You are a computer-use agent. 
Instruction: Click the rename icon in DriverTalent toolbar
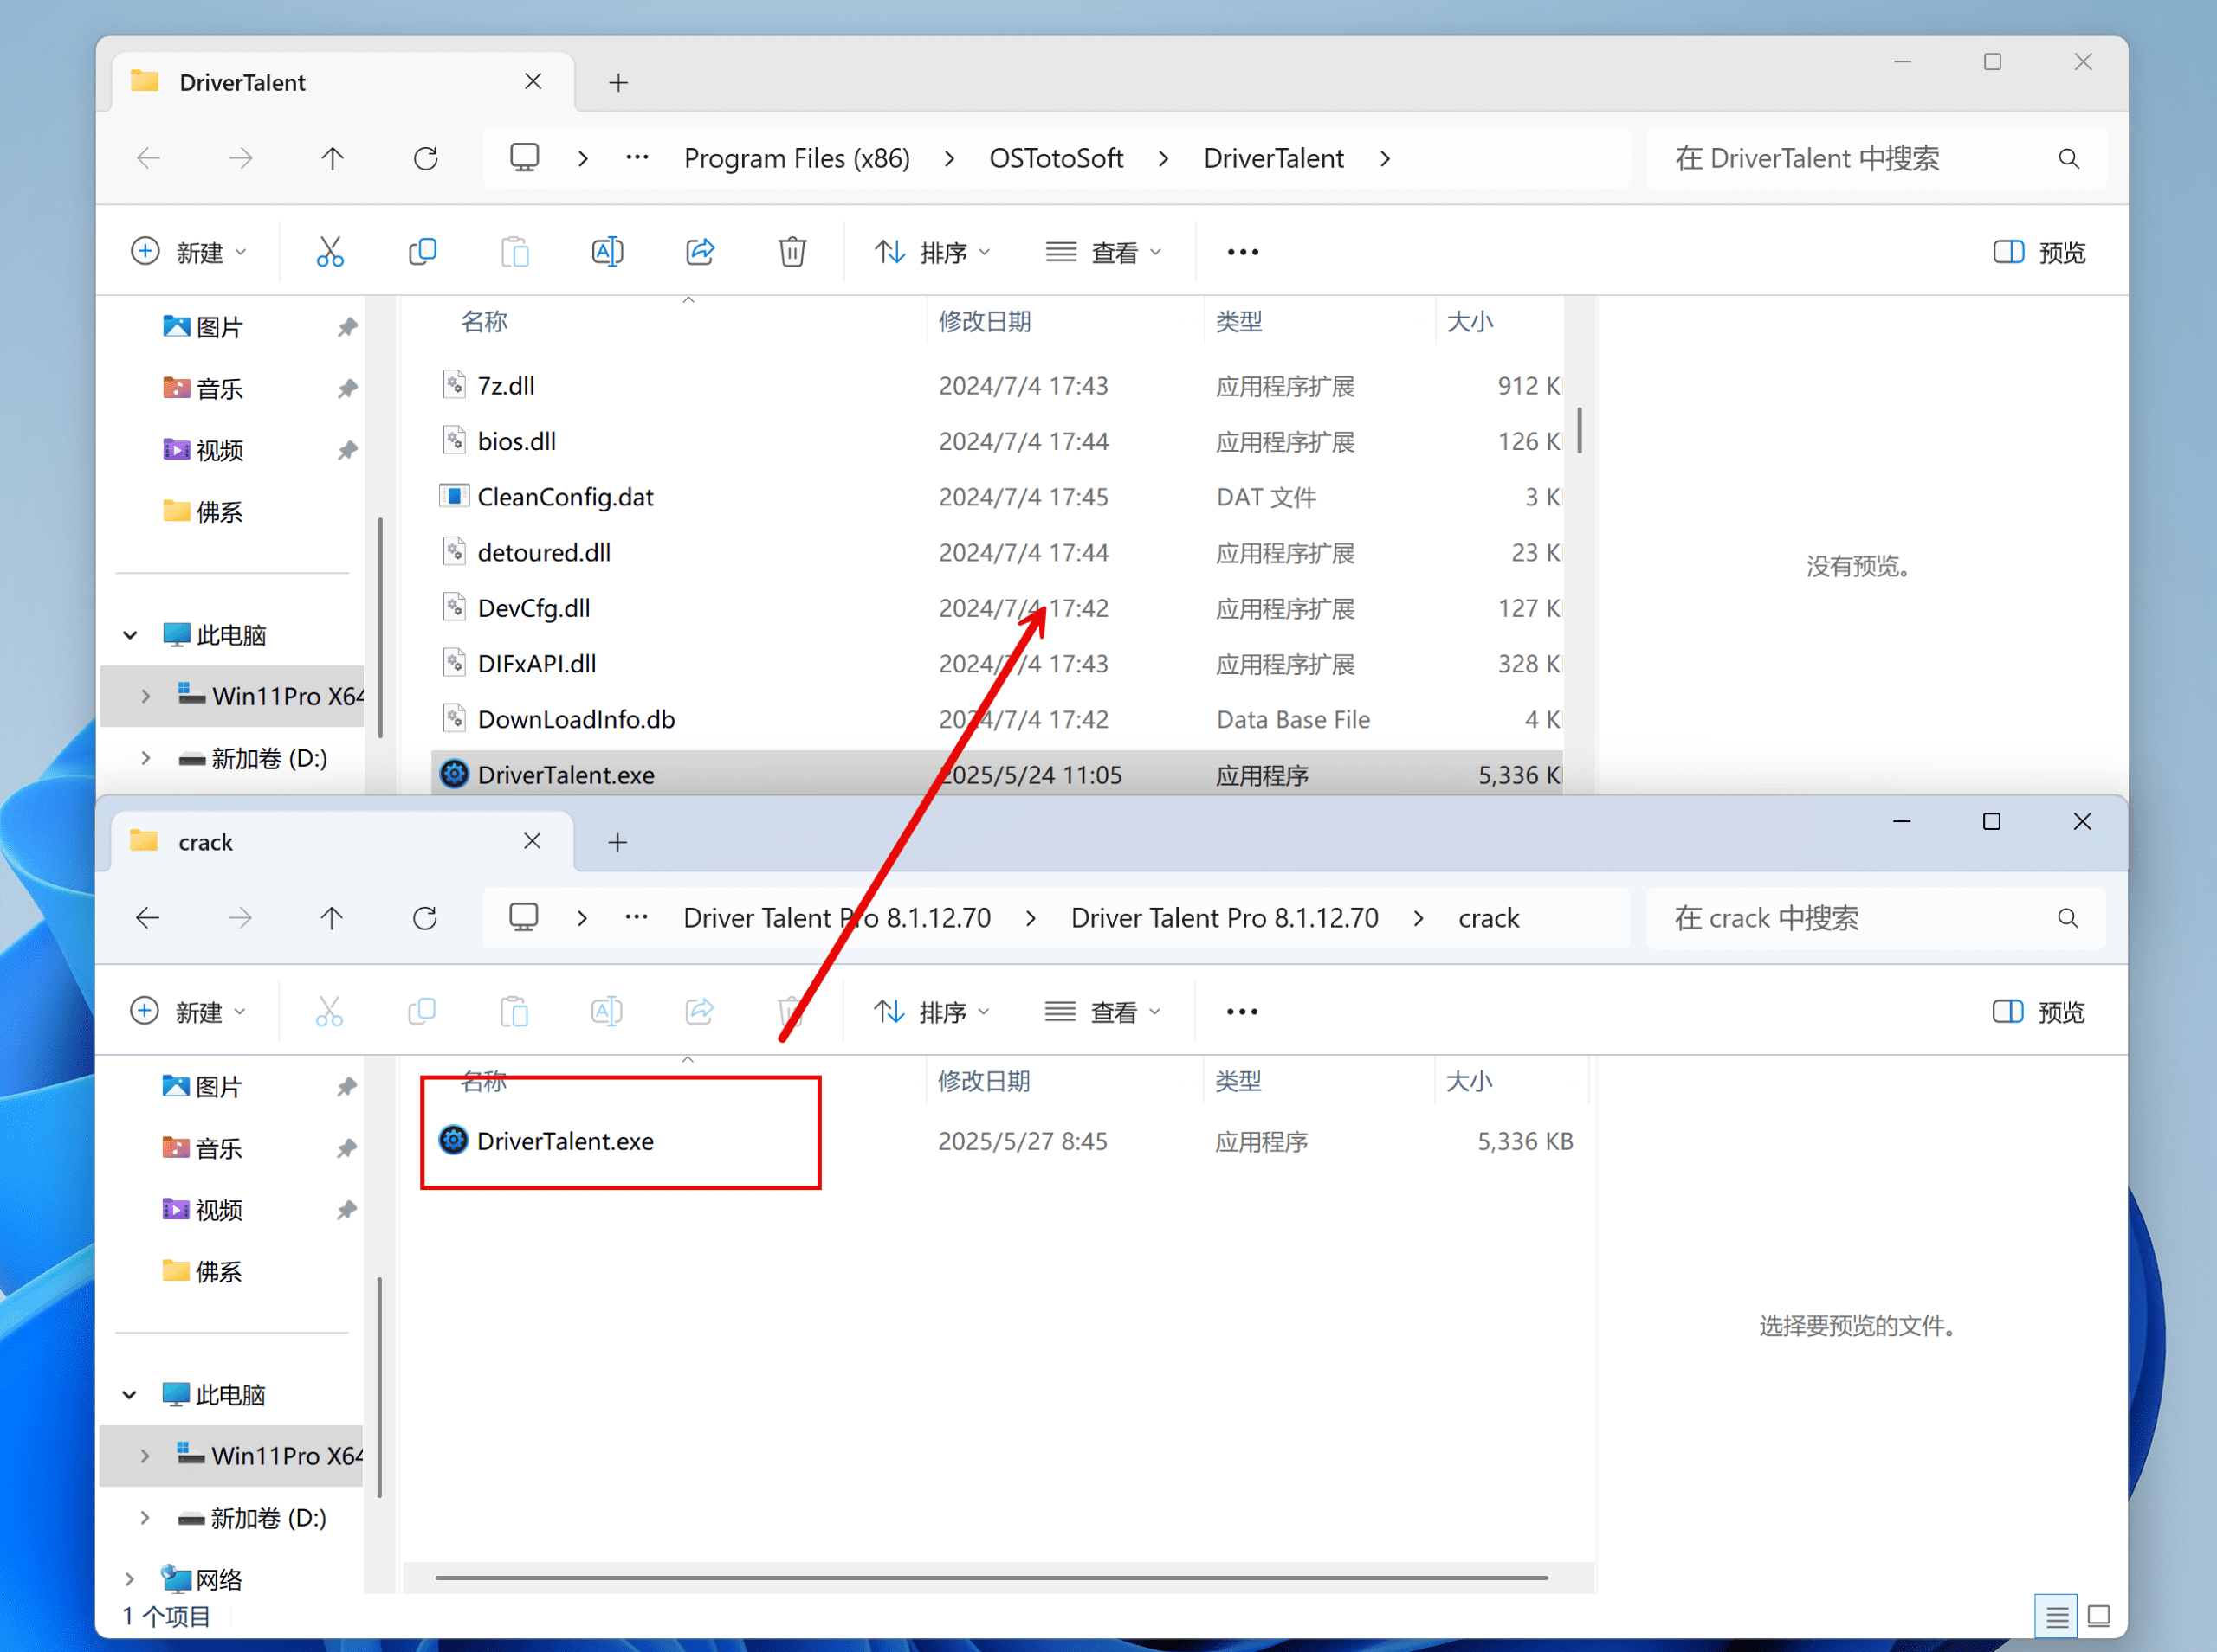pos(607,252)
